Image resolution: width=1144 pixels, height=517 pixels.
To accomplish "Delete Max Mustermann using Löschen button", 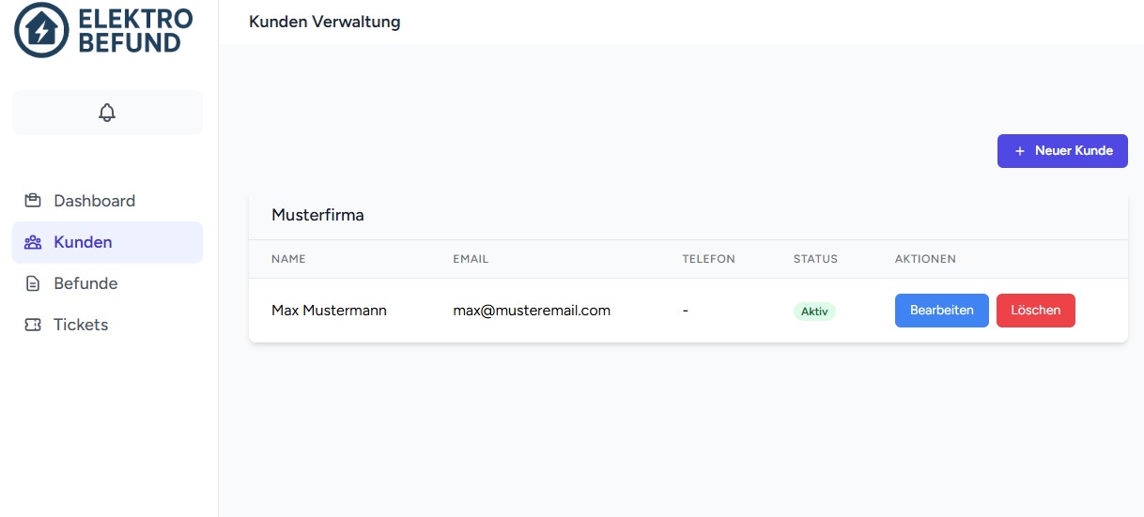I will [x=1035, y=311].
